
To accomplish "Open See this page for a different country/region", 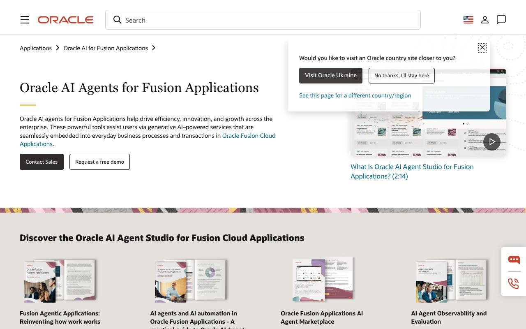I will point(355,95).
